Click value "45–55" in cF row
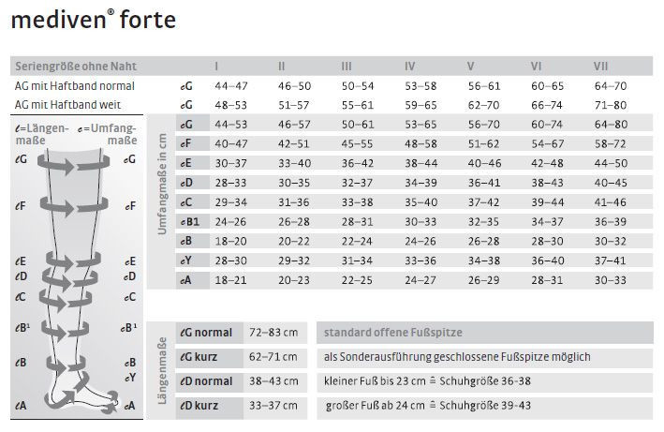 click(x=357, y=144)
